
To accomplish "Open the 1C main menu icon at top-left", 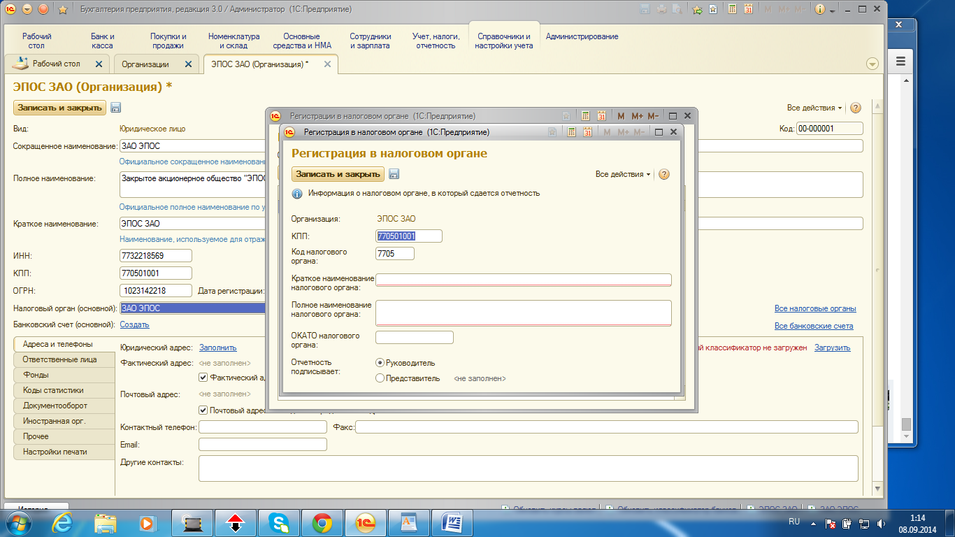I will point(10,9).
